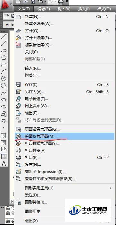The width and height of the screenshot is (116, 225).
Task: Select the Circle tool
Action: tap(4, 79)
